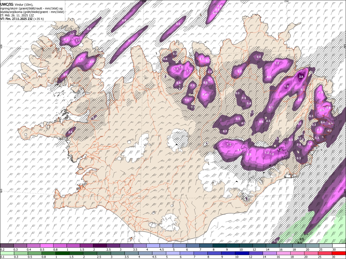Click the '1.3' precipitation value on the map

click(x=176, y=69)
